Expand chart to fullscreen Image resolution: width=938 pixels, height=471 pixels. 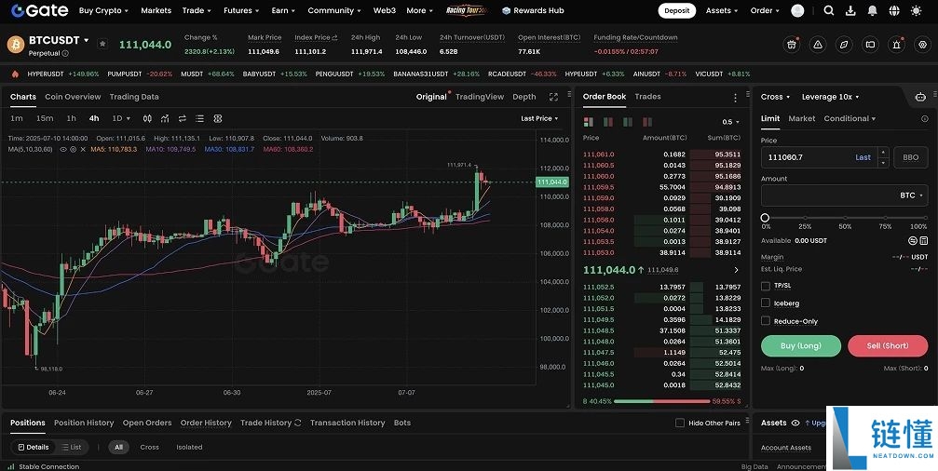click(x=553, y=97)
